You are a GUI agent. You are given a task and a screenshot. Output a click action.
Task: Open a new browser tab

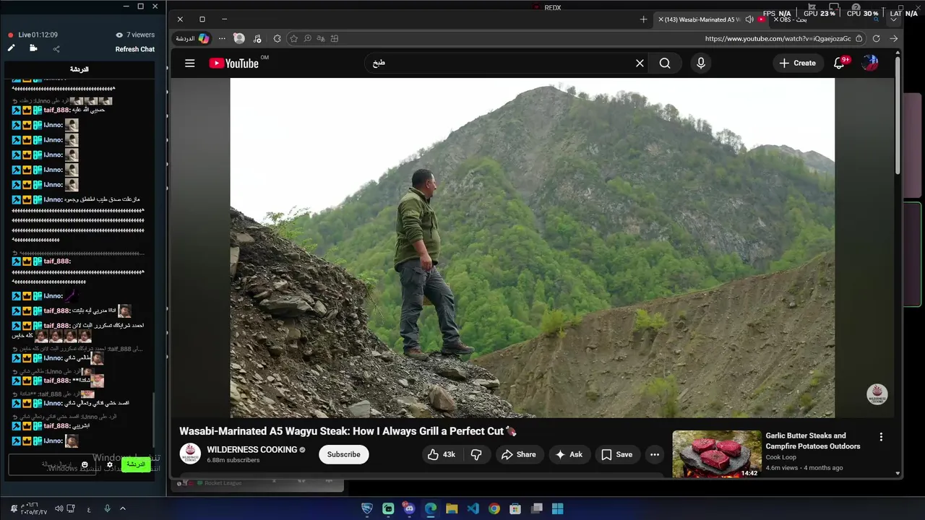644,19
